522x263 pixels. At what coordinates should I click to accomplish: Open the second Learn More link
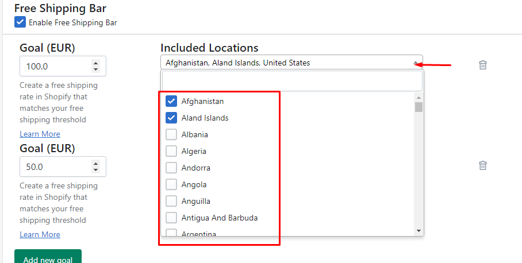pos(40,234)
